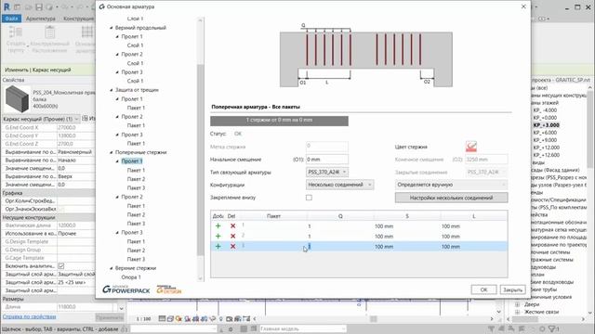
Task: Click the Revit R application logo
Action: point(7,6)
